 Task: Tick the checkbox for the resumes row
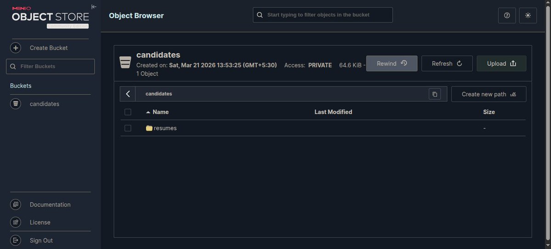(x=128, y=128)
